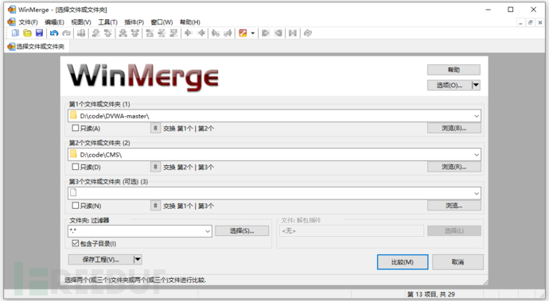Click swap icon beside 交换 第1个 | 第2个
Screen dimensions: 549x301
(155, 129)
